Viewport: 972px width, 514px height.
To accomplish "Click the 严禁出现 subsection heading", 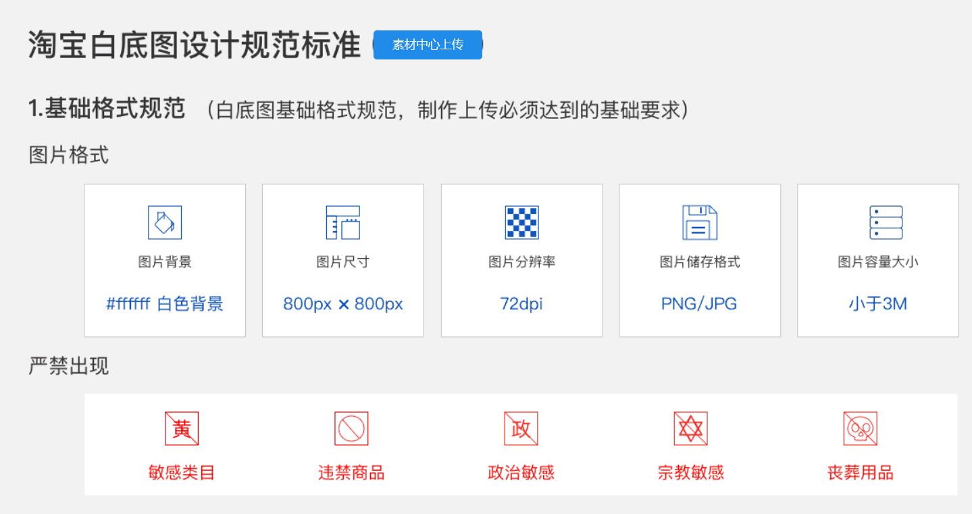I will tap(68, 366).
